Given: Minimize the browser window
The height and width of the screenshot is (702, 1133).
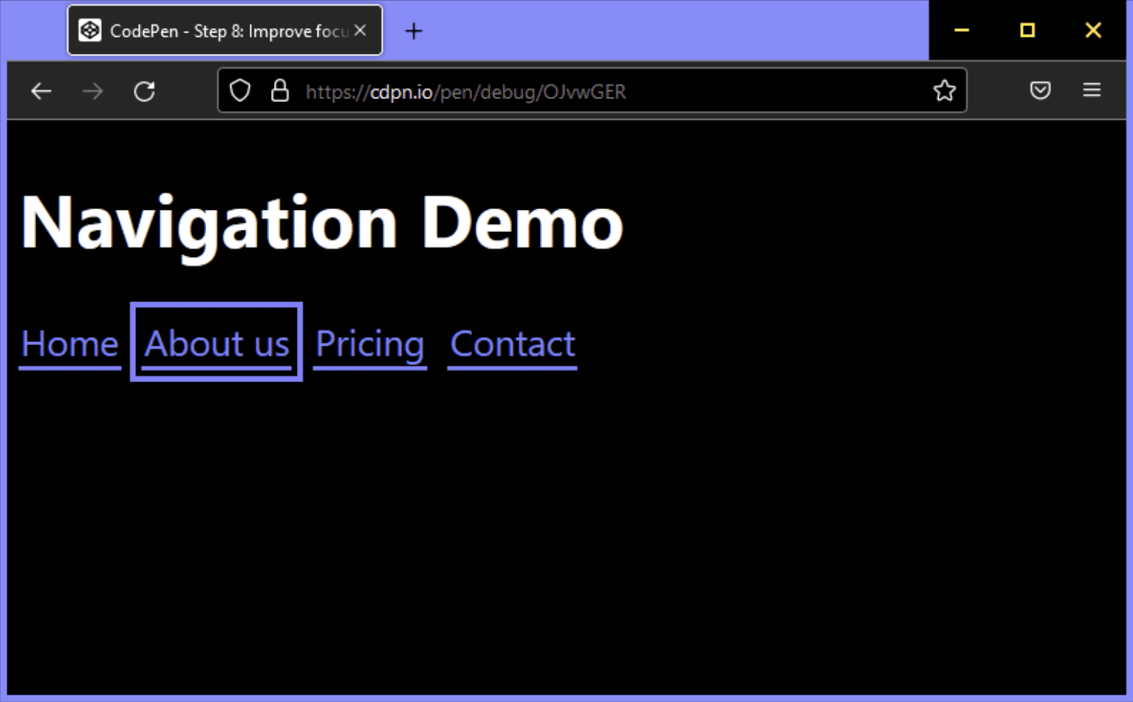Looking at the screenshot, I should [x=961, y=30].
